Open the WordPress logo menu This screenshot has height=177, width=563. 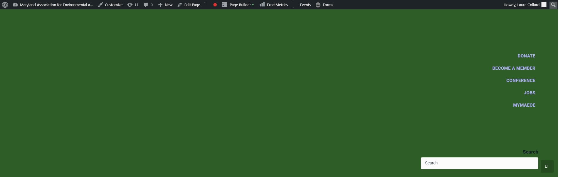[5, 5]
